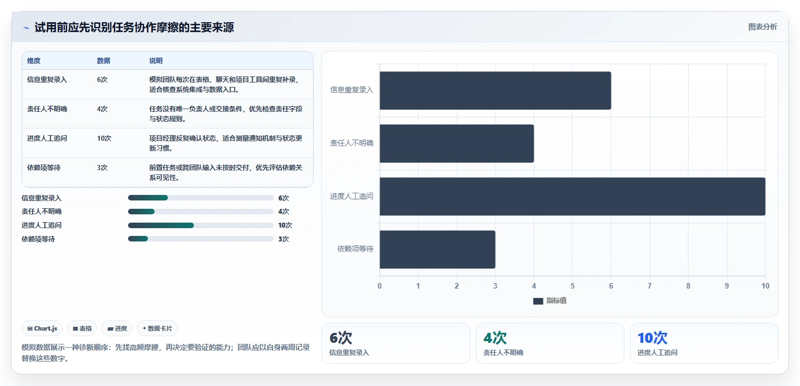Click the 依赖项等待 progress row label
Viewport: 800px width, 386px height.
[38, 239]
